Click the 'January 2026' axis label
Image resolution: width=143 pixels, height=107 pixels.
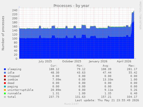[98, 61]
